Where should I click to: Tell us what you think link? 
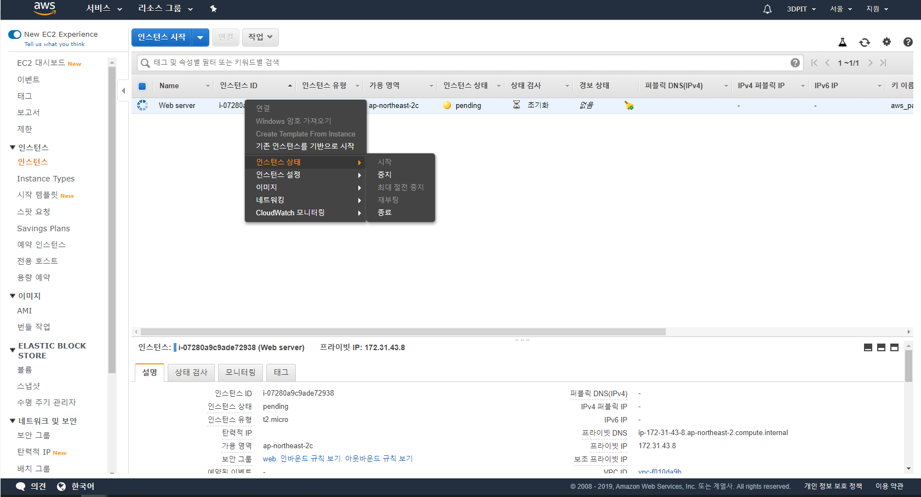point(54,44)
